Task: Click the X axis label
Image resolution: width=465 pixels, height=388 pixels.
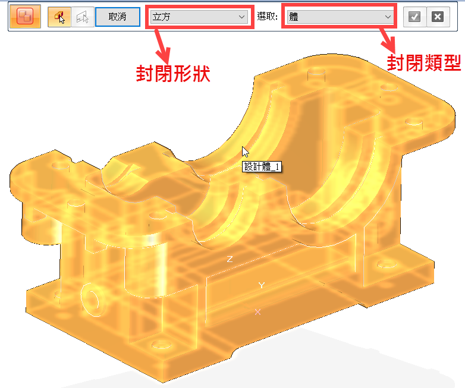Action: click(257, 312)
